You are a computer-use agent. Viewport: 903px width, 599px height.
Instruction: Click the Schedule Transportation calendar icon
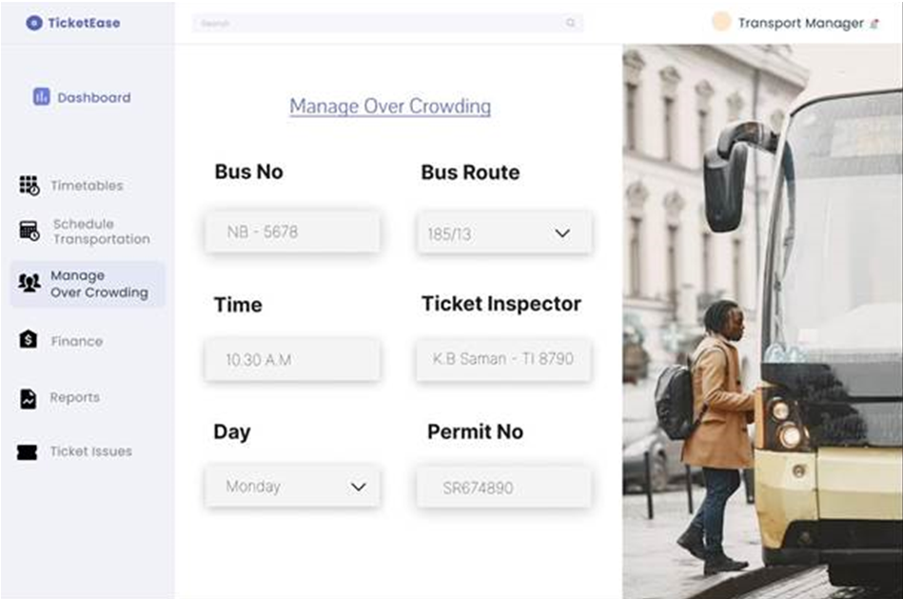point(29,230)
